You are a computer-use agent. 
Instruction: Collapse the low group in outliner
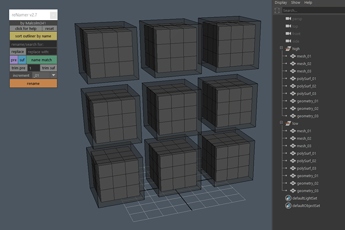[x=280, y=123]
